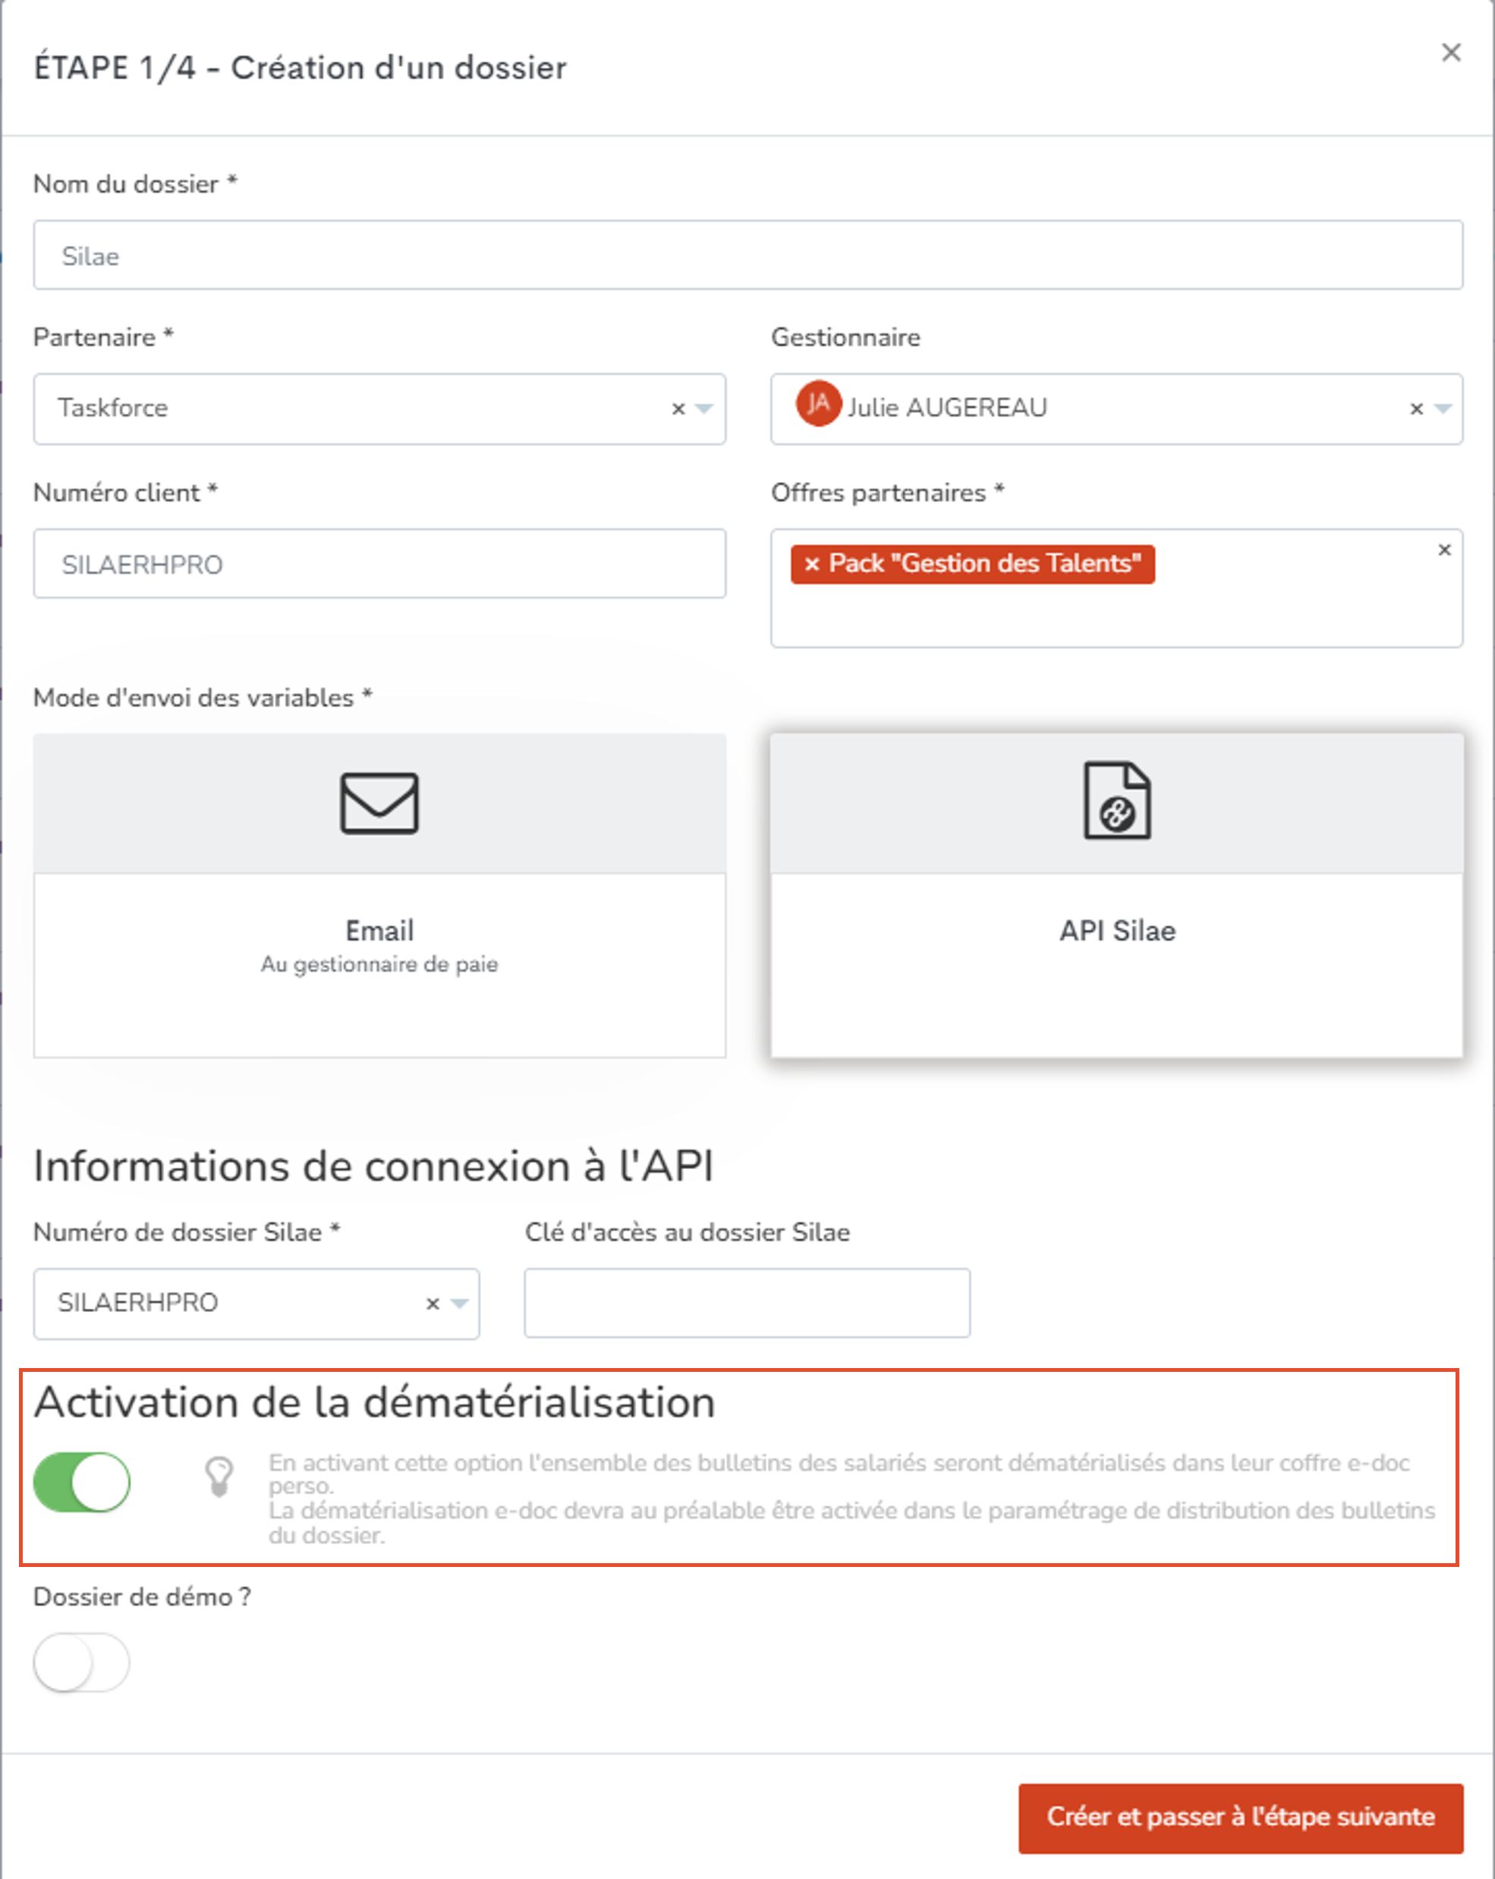This screenshot has width=1495, height=1879.
Task: Click the Clé d'accès au dossier Silae field
Action: pyautogui.click(x=747, y=1303)
